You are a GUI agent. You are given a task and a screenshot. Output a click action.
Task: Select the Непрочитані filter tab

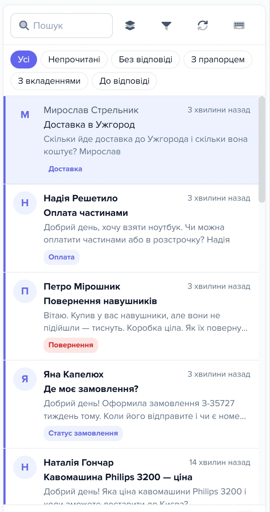[x=74, y=60]
